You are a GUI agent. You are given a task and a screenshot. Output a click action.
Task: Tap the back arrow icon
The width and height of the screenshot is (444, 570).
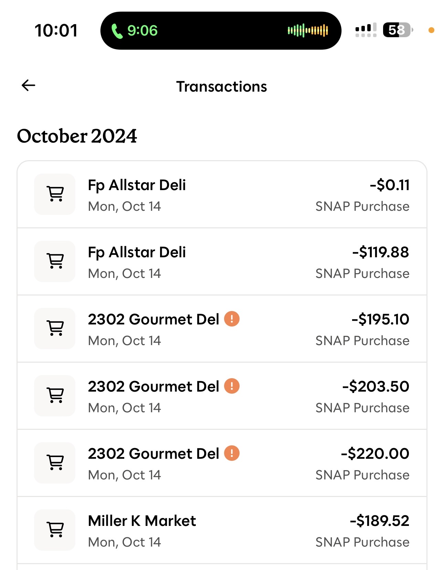coord(28,85)
